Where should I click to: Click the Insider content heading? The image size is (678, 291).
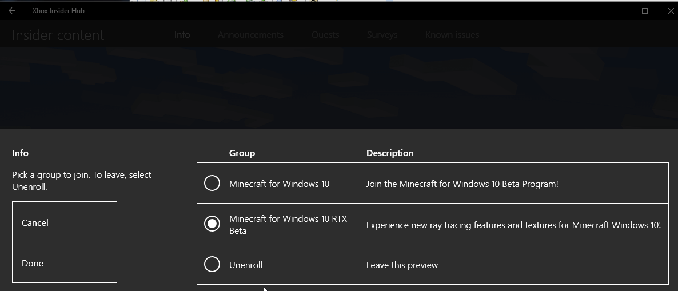click(58, 35)
